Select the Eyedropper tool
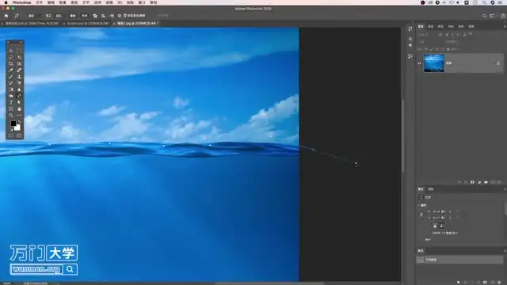 pos(10,70)
